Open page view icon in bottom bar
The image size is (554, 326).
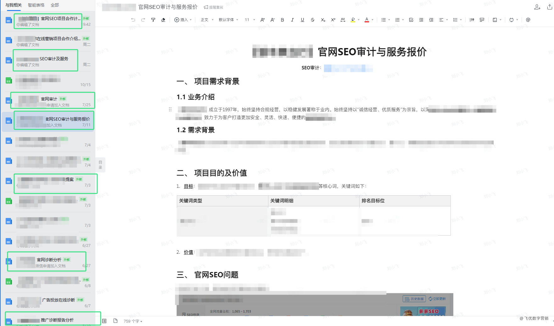pyautogui.click(x=115, y=321)
